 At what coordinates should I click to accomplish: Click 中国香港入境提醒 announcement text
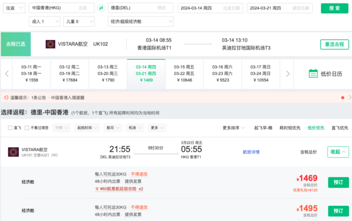[67, 97]
